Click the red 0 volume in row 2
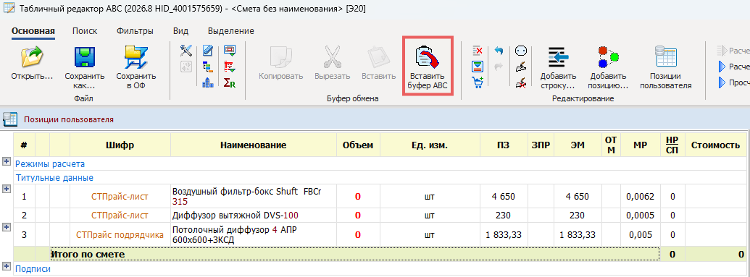The image size is (750, 277). click(x=358, y=216)
